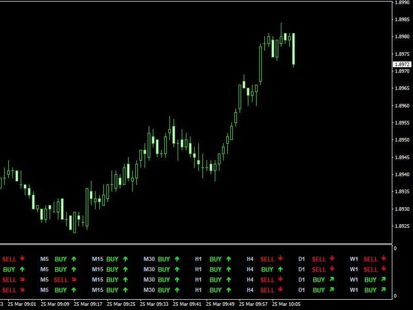
Task: Click the 1.8925 price axis label
Action: point(402,226)
